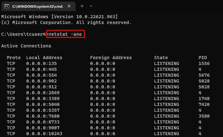Viewport: 223px width, 137px height.
Task: Click LISTENING state in port 10243 row
Action: pyautogui.click(x=166, y=134)
